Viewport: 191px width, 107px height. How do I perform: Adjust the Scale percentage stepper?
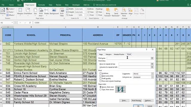click(85, 15)
